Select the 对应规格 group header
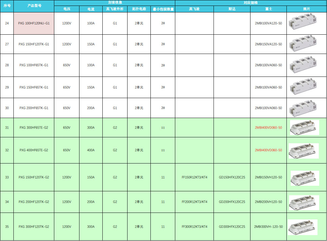 [x=250, y=2]
